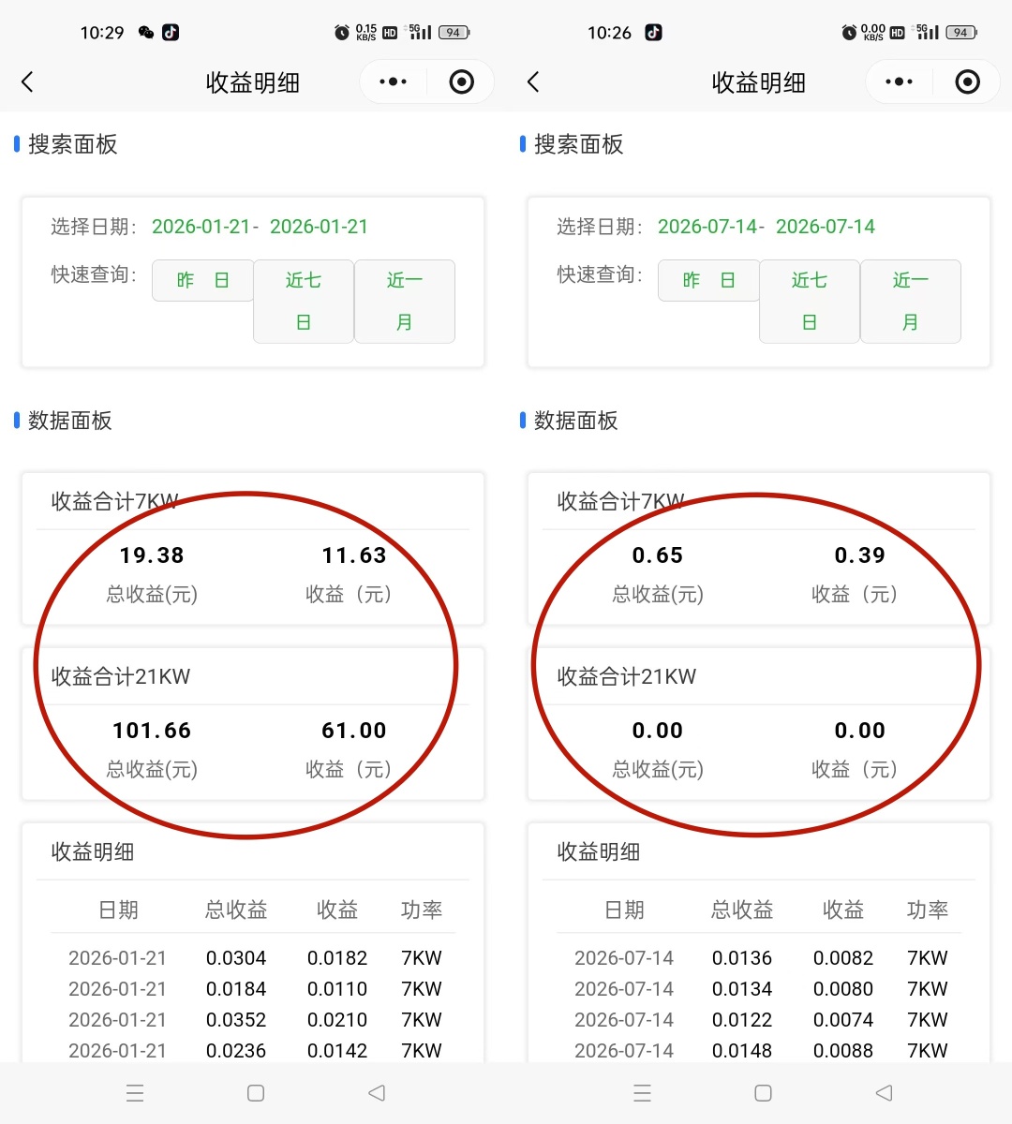Tap the 0.0122 total income cell
This screenshot has height=1124, width=1012.
[742, 1020]
